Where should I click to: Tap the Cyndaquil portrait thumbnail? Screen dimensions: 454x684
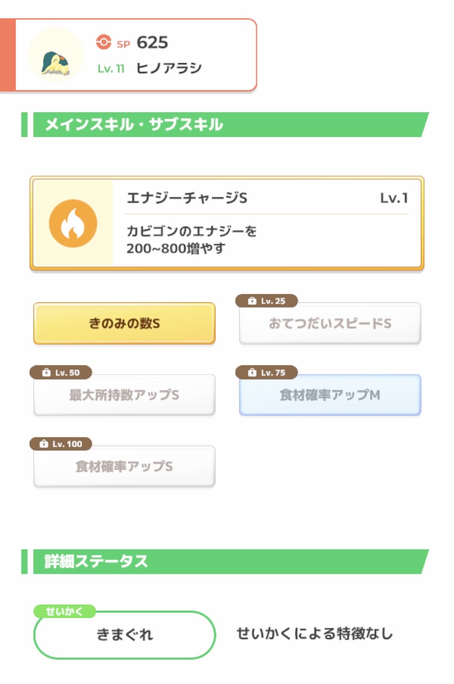(x=55, y=55)
